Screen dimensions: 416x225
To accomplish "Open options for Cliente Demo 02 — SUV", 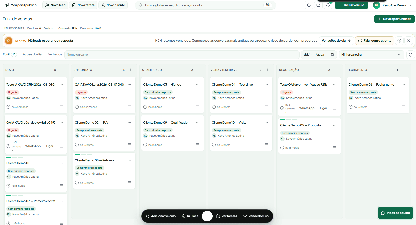I will point(129,123).
